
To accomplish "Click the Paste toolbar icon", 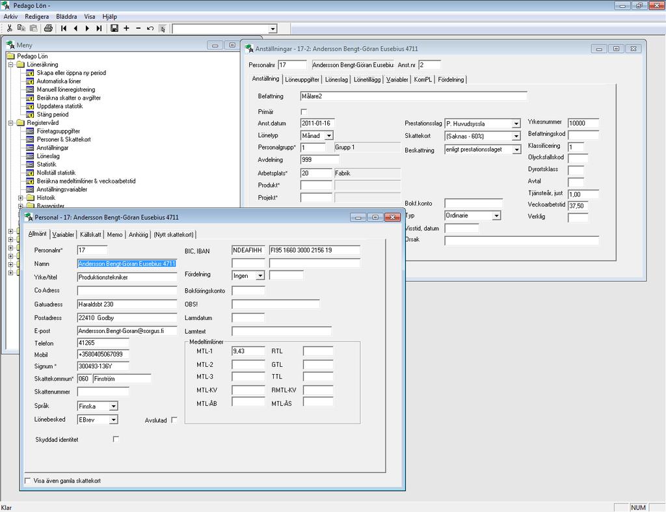I will 33,29.
